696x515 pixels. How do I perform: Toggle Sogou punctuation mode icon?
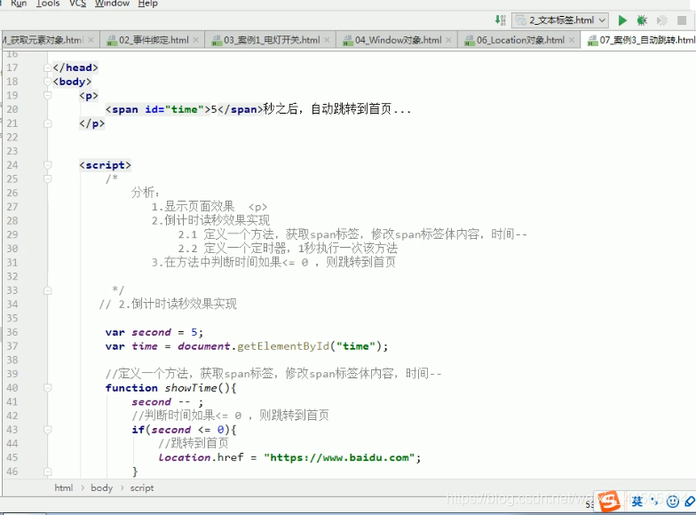pyautogui.click(x=654, y=501)
